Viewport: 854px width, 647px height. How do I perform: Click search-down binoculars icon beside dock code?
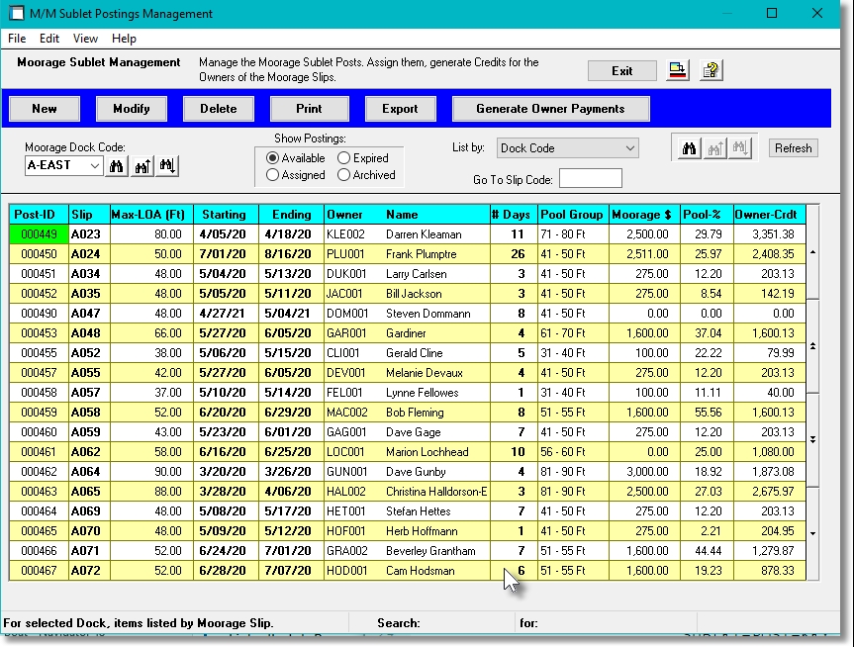[x=167, y=165]
